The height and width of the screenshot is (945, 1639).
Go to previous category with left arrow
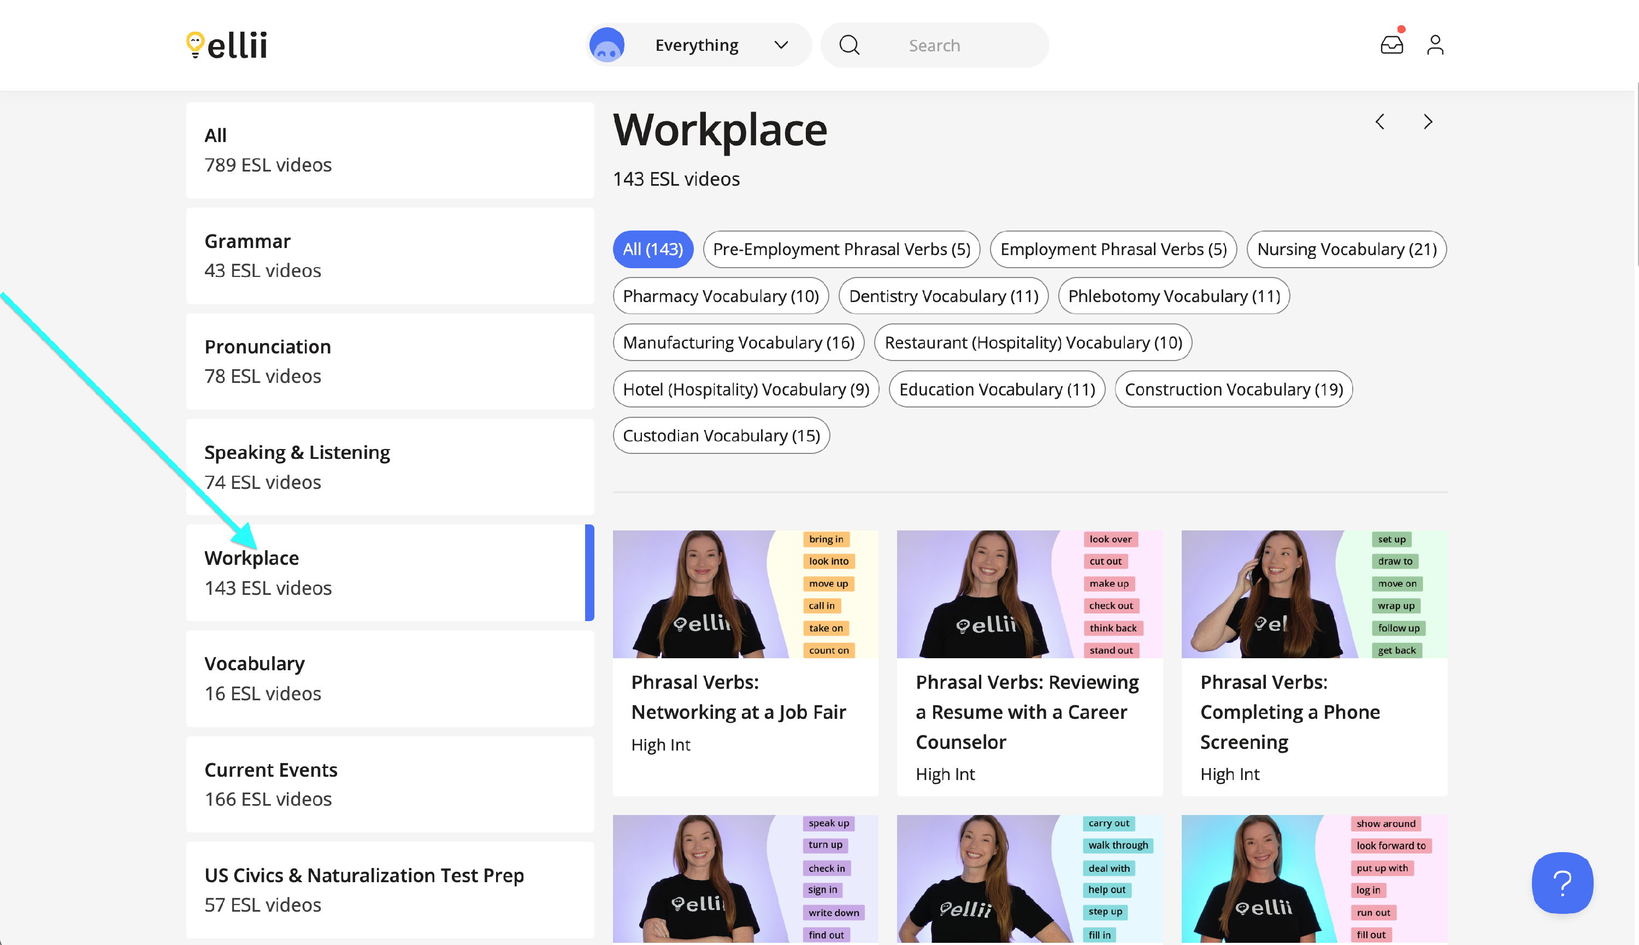point(1380,121)
